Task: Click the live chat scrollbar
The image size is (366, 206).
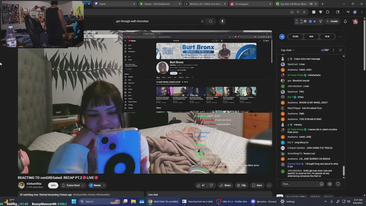Action: [x=344, y=171]
